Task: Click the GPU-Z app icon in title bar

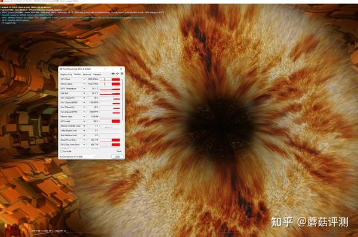Action: tap(61, 69)
